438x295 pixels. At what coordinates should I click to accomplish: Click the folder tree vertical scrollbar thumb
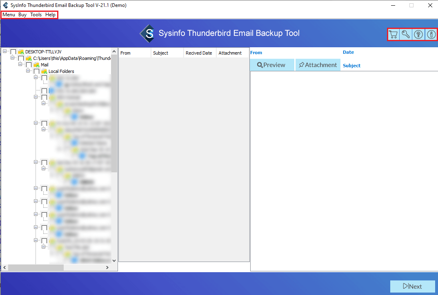114,114
